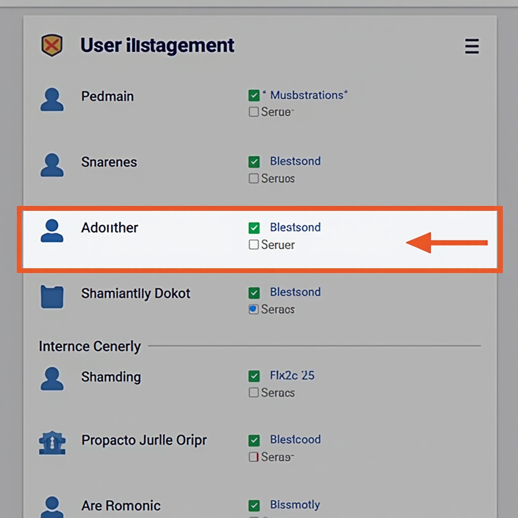The image size is (518, 518).
Task: Check the Seruer box in the highlighted row
Action: (x=254, y=244)
